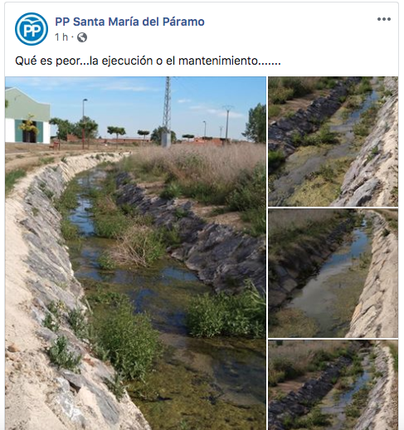Visit the PP Santa María del Páramo page
Image resolution: width=404 pixels, height=430 pixels.
[129, 22]
